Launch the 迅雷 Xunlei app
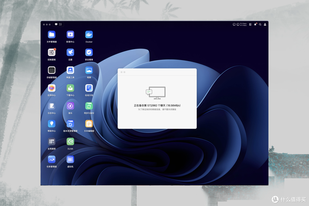Screen dimensions: 309x206 pyautogui.click(x=70, y=52)
